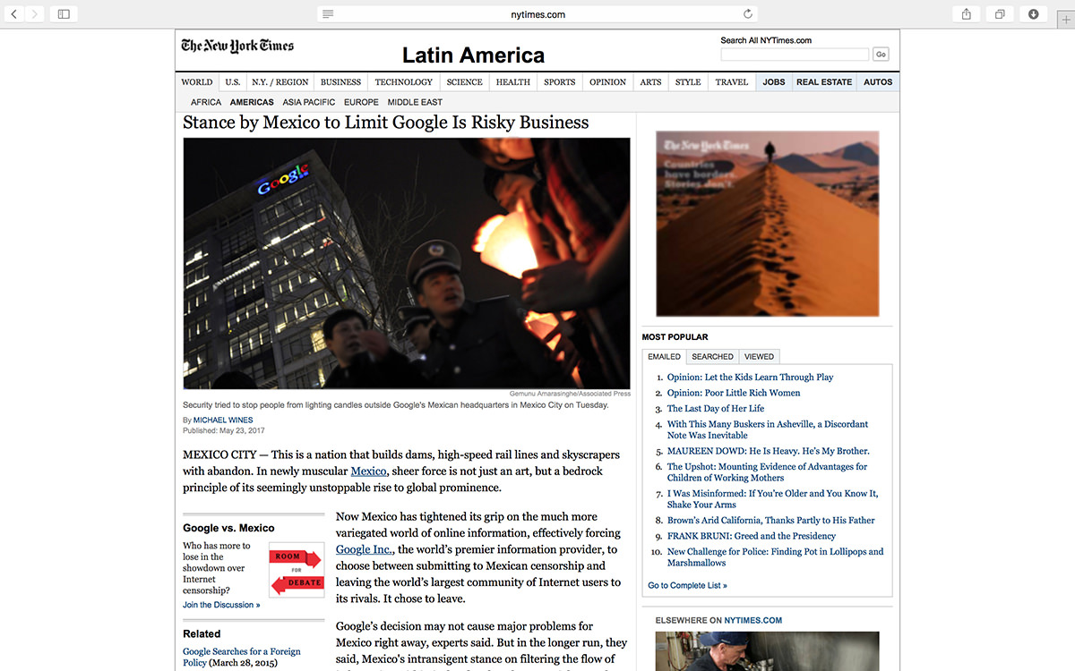Show all tabs overview icon

999,14
